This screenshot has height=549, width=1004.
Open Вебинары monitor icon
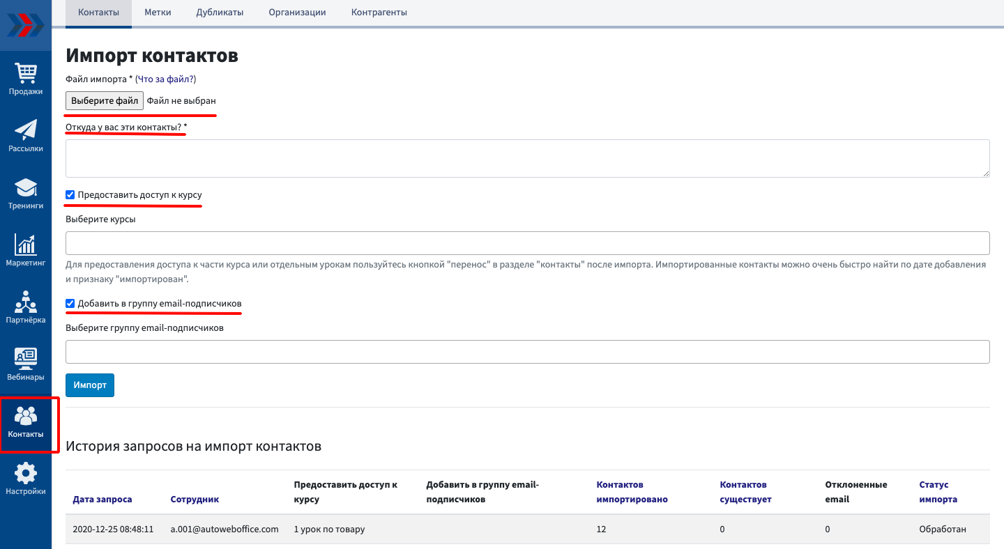pyautogui.click(x=26, y=359)
